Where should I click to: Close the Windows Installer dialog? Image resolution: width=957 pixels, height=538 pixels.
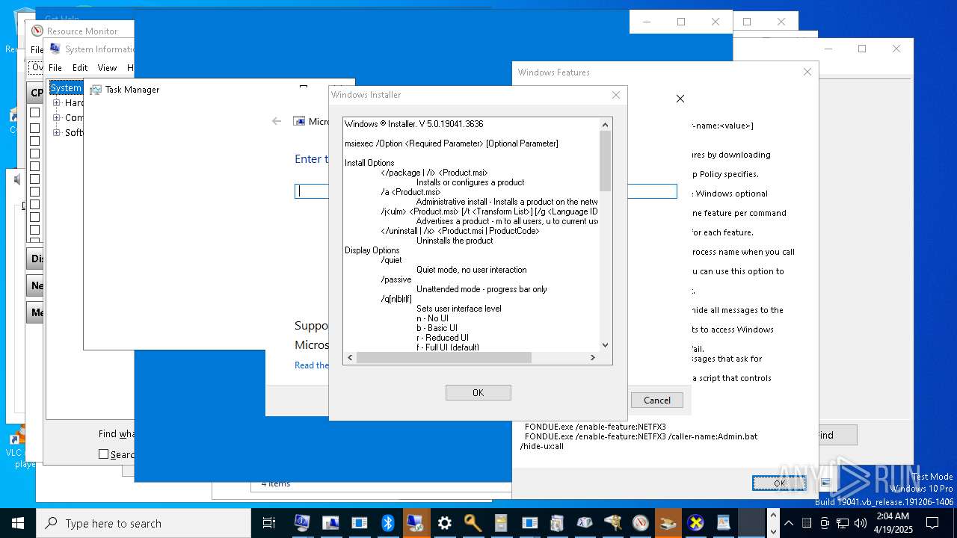(x=616, y=95)
